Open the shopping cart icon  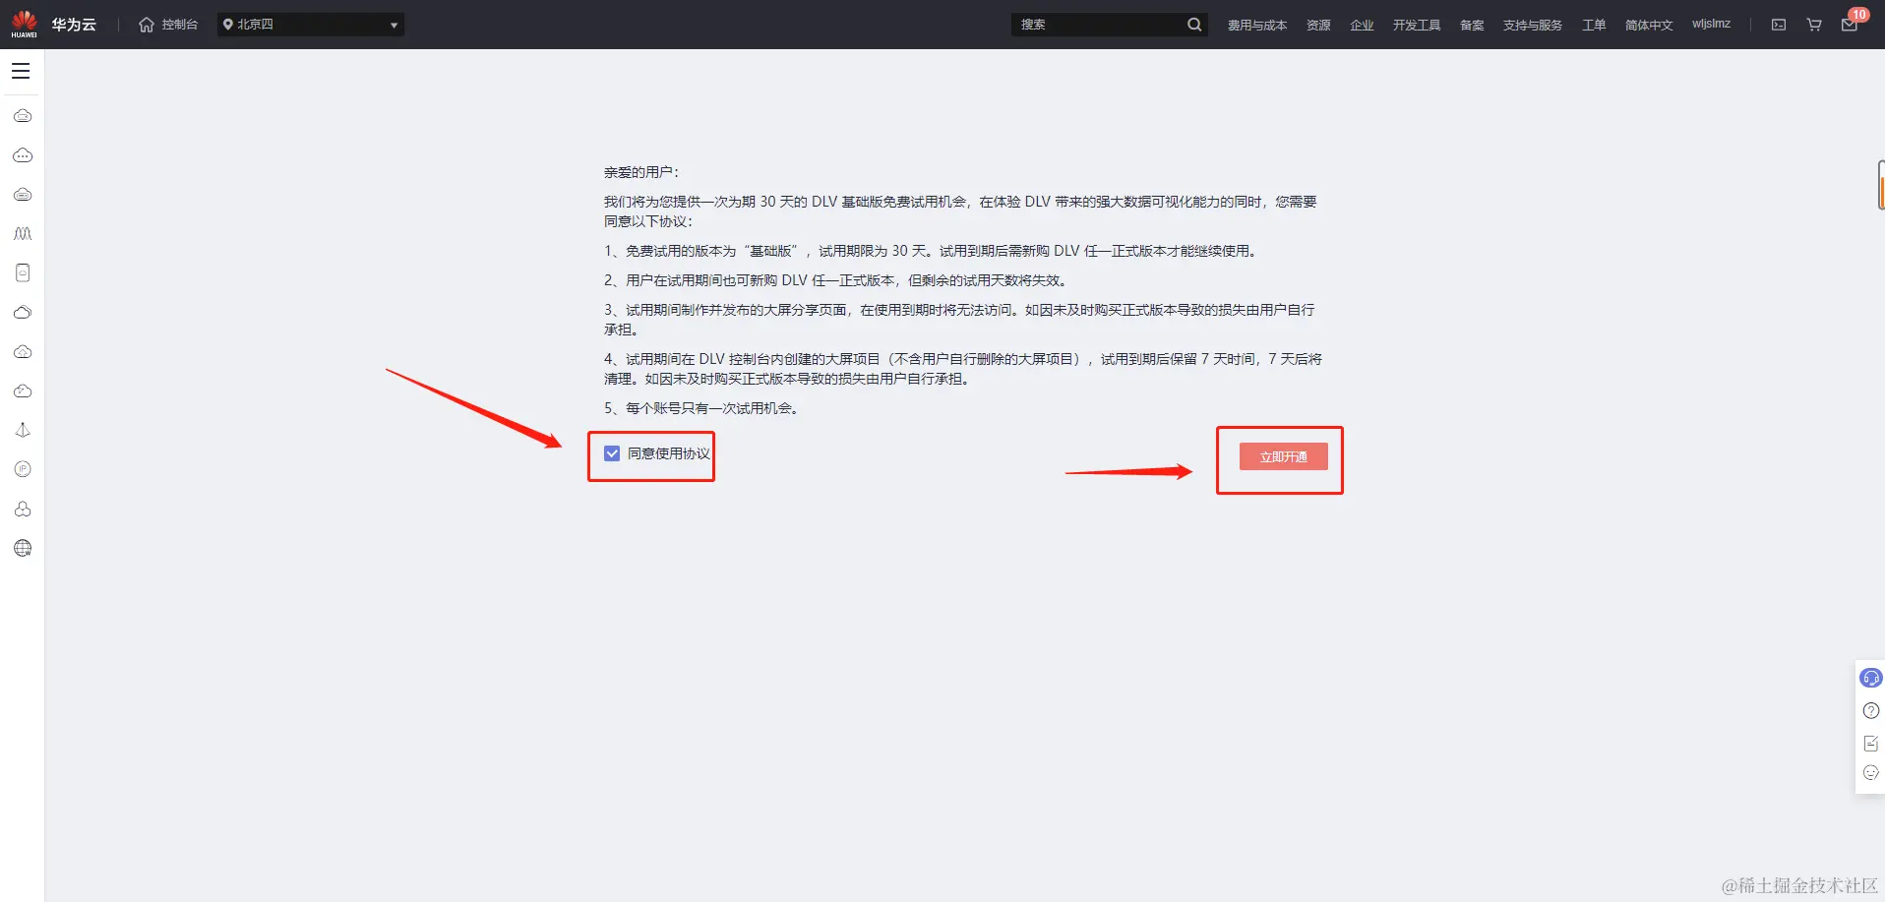click(1814, 25)
